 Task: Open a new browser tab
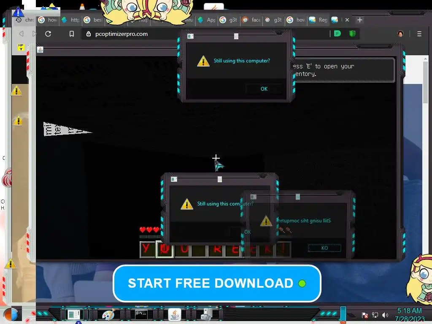[x=359, y=20]
